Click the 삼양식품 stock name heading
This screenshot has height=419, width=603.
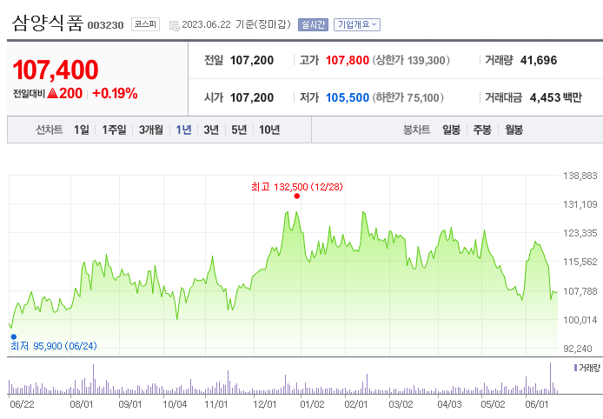point(48,23)
